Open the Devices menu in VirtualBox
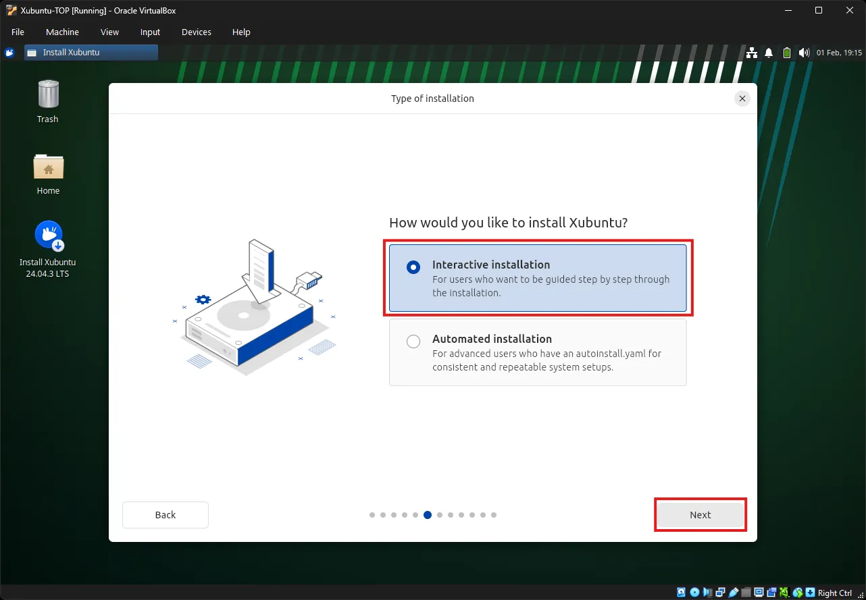 tap(196, 32)
